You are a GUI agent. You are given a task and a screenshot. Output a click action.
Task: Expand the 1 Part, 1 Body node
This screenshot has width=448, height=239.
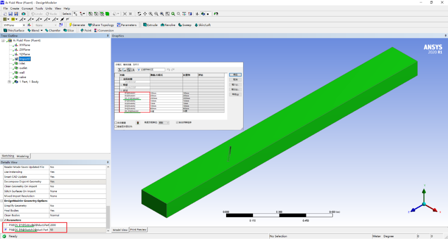pos(10,82)
